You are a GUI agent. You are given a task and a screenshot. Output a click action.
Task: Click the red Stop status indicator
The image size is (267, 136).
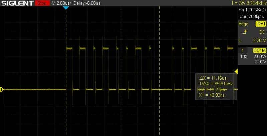pos(42,3)
